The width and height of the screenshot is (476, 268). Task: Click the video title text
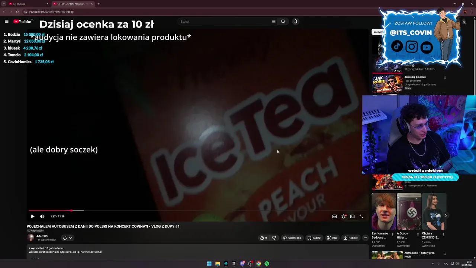coord(103,226)
